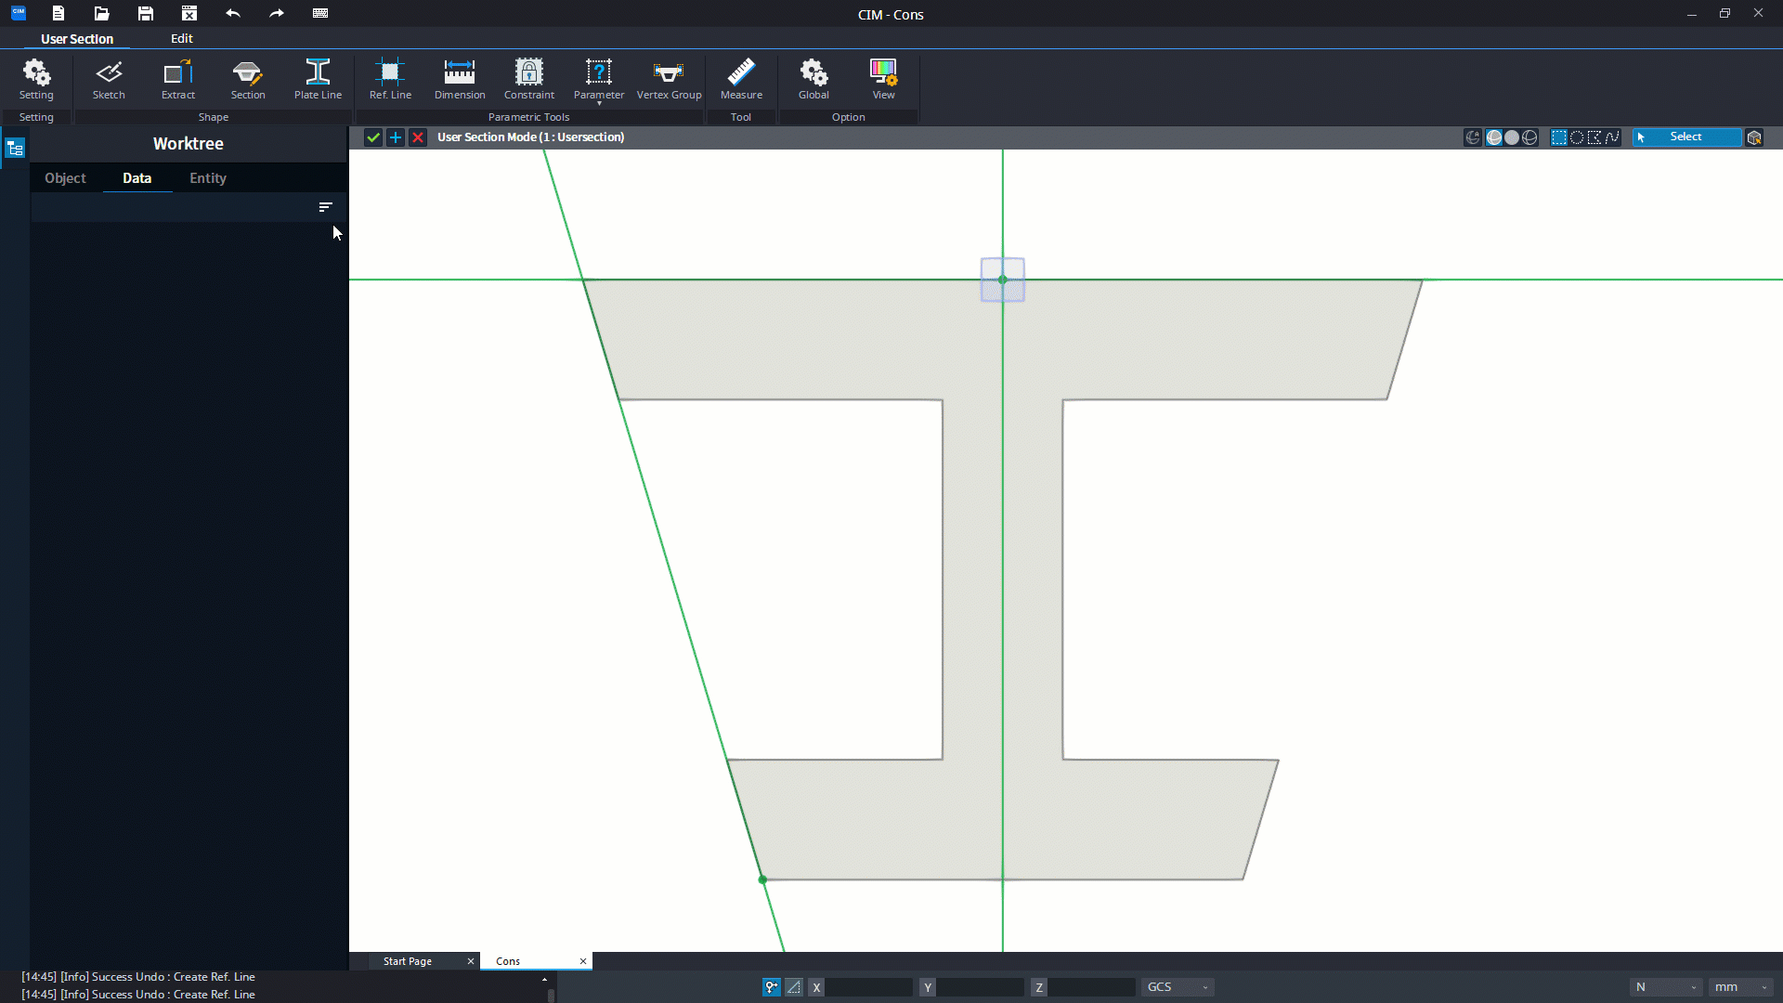Cancel section mode with red X
This screenshot has height=1003, width=1783.
[418, 137]
